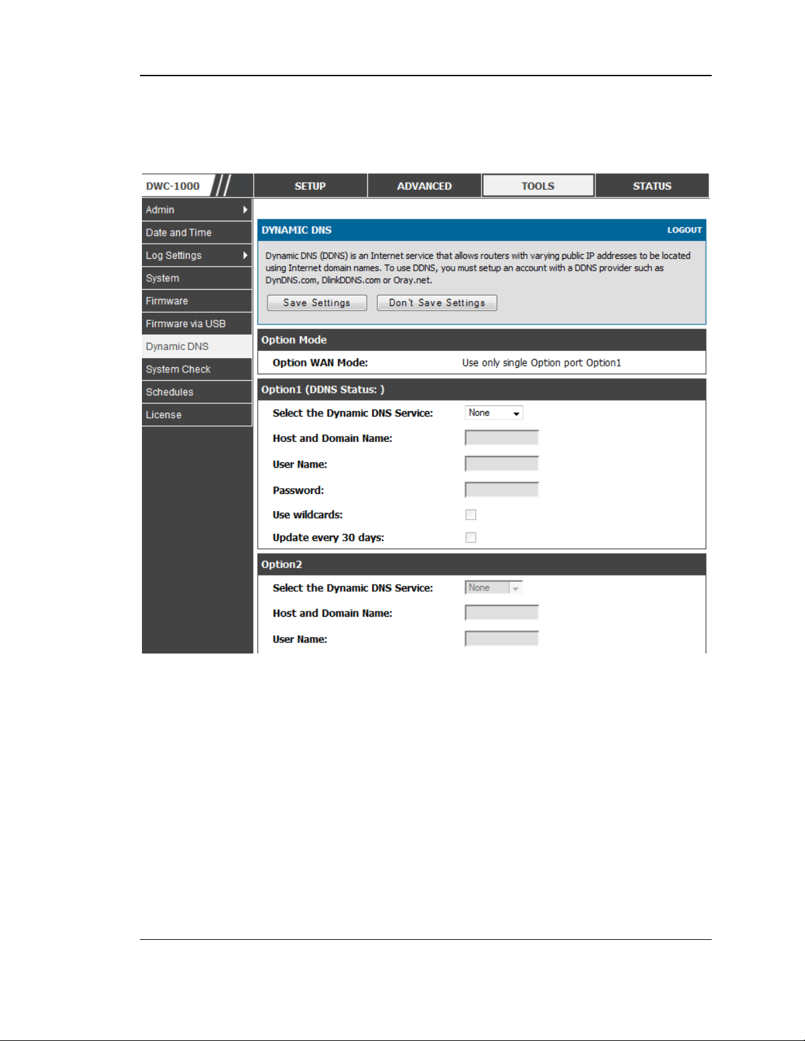Screen dimensions: 805x1041
Task: Click the DYNAMIC DNS panel title
Action: [x=296, y=230]
